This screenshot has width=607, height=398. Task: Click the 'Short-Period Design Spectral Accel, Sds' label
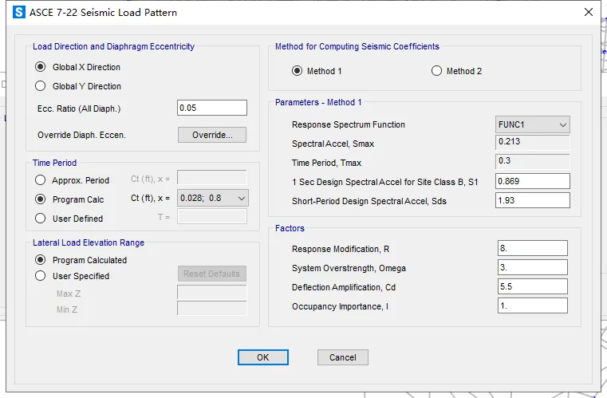pyautogui.click(x=369, y=201)
